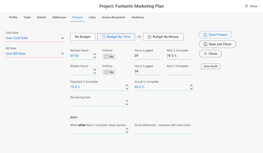
Task: Open the Invoice Recipients tab
Action: 114,17
